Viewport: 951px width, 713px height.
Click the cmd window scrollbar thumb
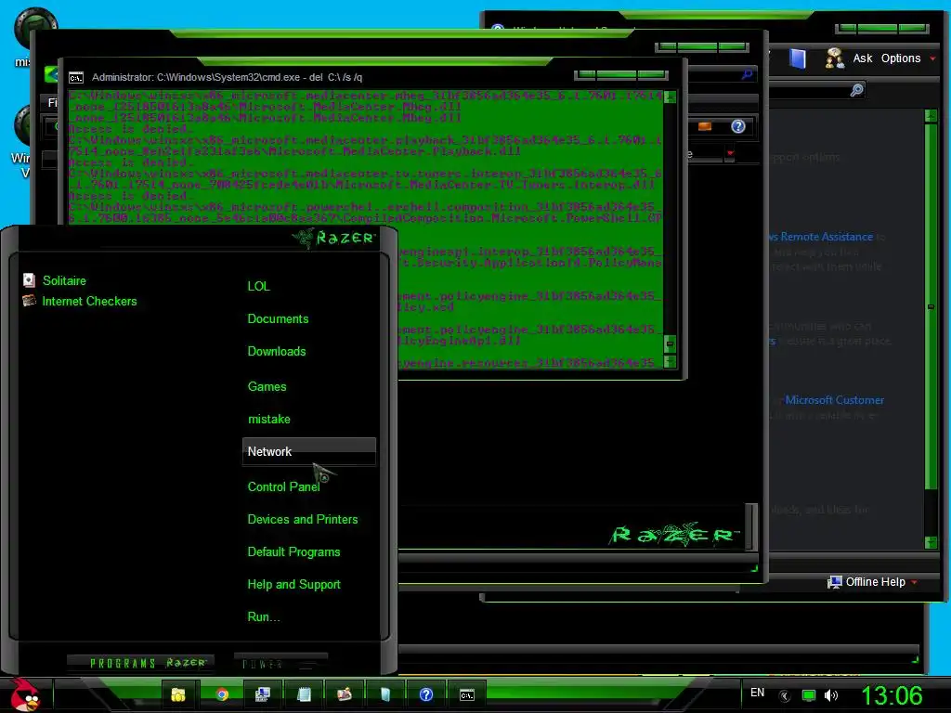670,344
